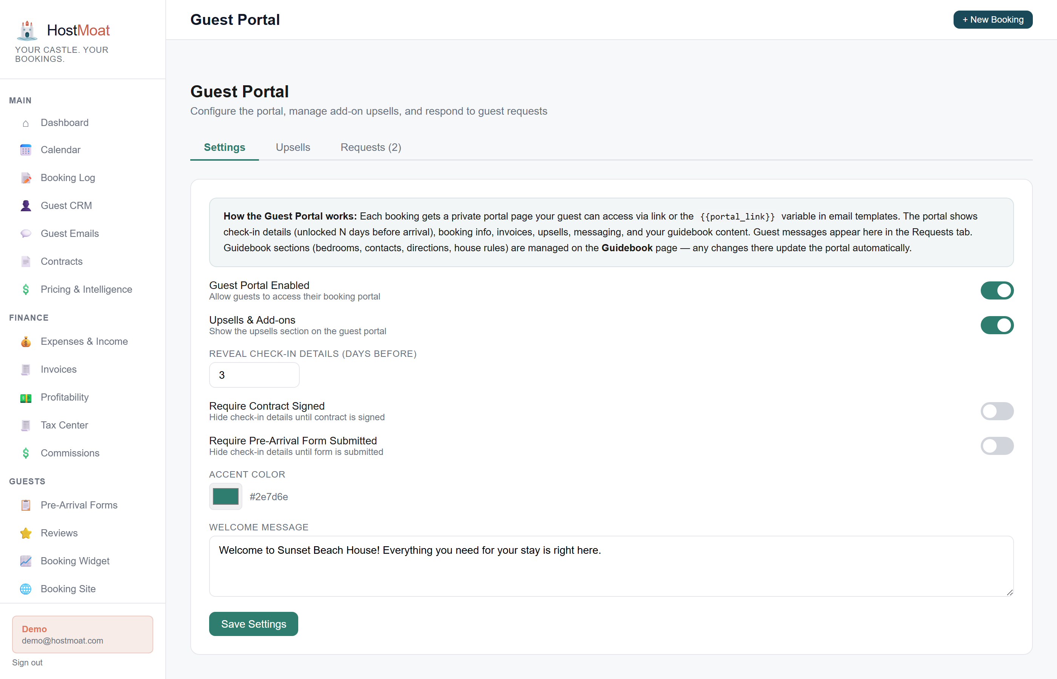Open the accent color swatch picker
Viewport: 1057px width, 679px height.
point(225,496)
